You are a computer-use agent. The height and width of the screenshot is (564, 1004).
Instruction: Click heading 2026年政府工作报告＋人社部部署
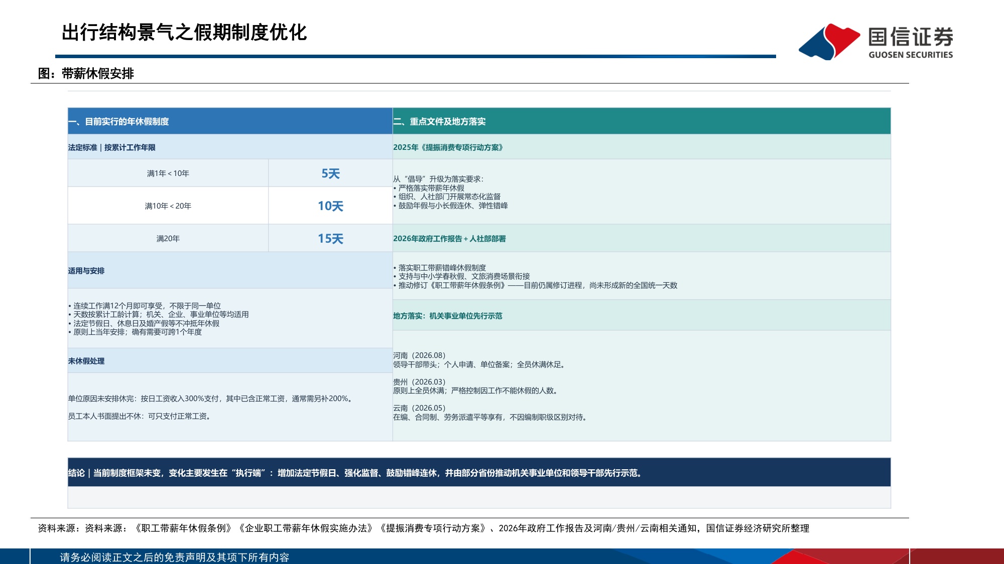pos(642,238)
